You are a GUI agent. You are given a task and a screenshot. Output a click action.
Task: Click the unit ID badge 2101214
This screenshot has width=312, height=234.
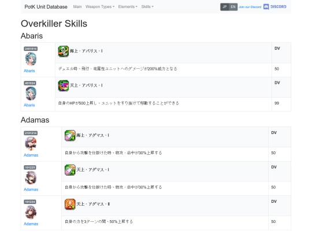pyautogui.click(x=31, y=133)
